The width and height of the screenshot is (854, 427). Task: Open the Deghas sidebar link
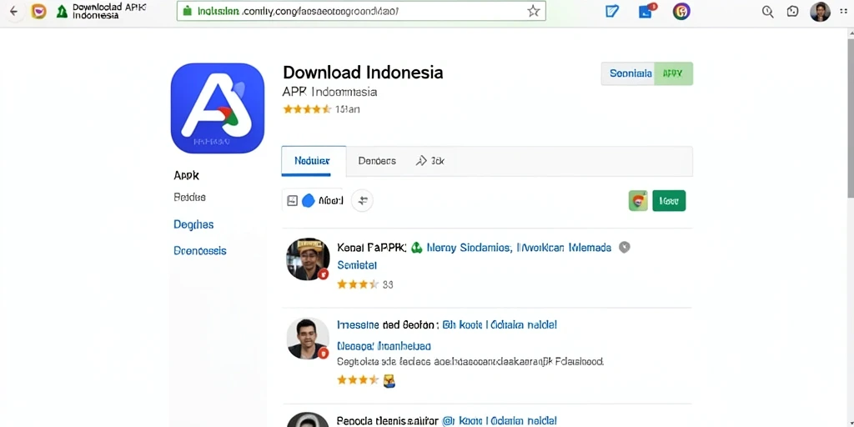point(193,224)
